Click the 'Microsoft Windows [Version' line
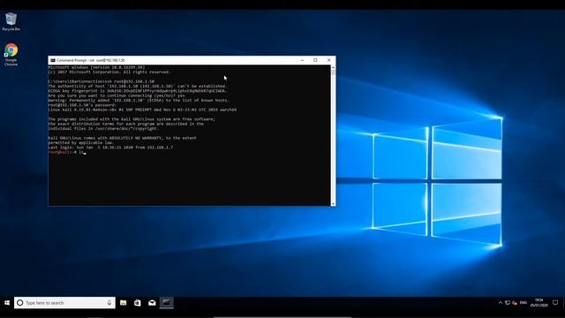Screen dimensions: 565x318 [96, 67]
